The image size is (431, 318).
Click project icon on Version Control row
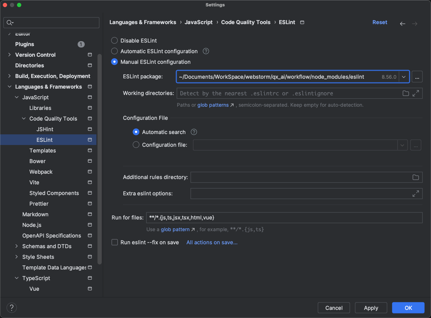(90, 55)
